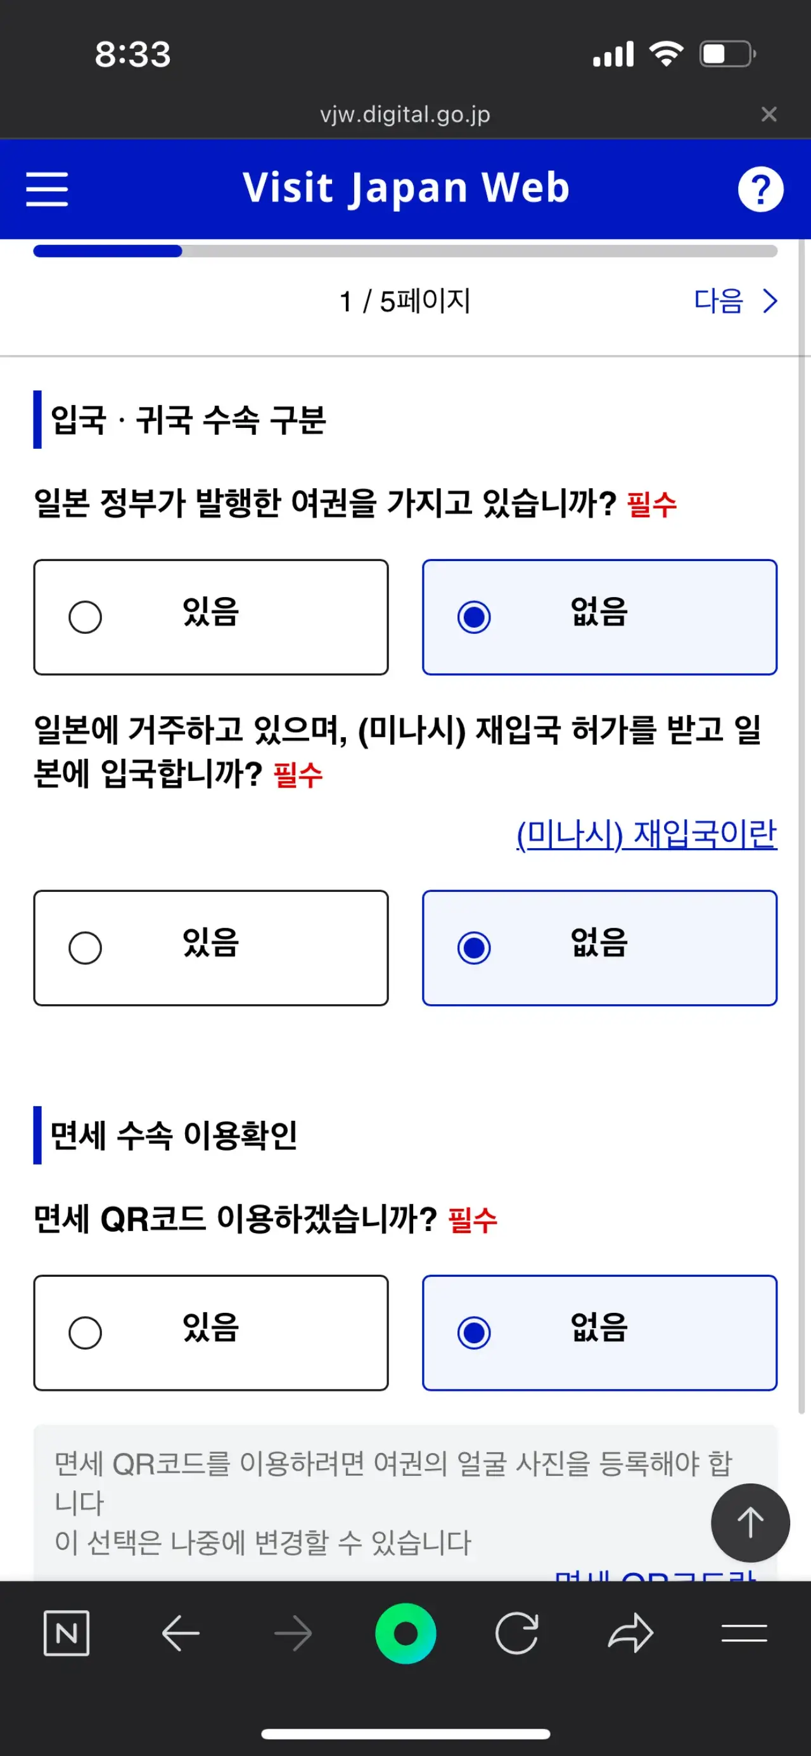Choose 있음 for tax-free QR code
811x1756 pixels.
210,1333
